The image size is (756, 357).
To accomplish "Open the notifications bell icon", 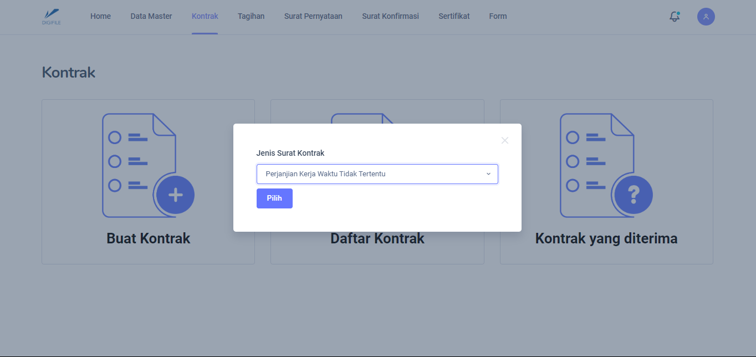I will [675, 17].
